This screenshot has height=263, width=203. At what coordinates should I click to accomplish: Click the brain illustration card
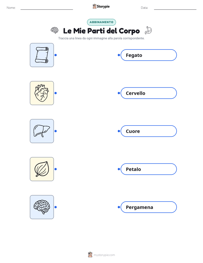tap(42, 207)
